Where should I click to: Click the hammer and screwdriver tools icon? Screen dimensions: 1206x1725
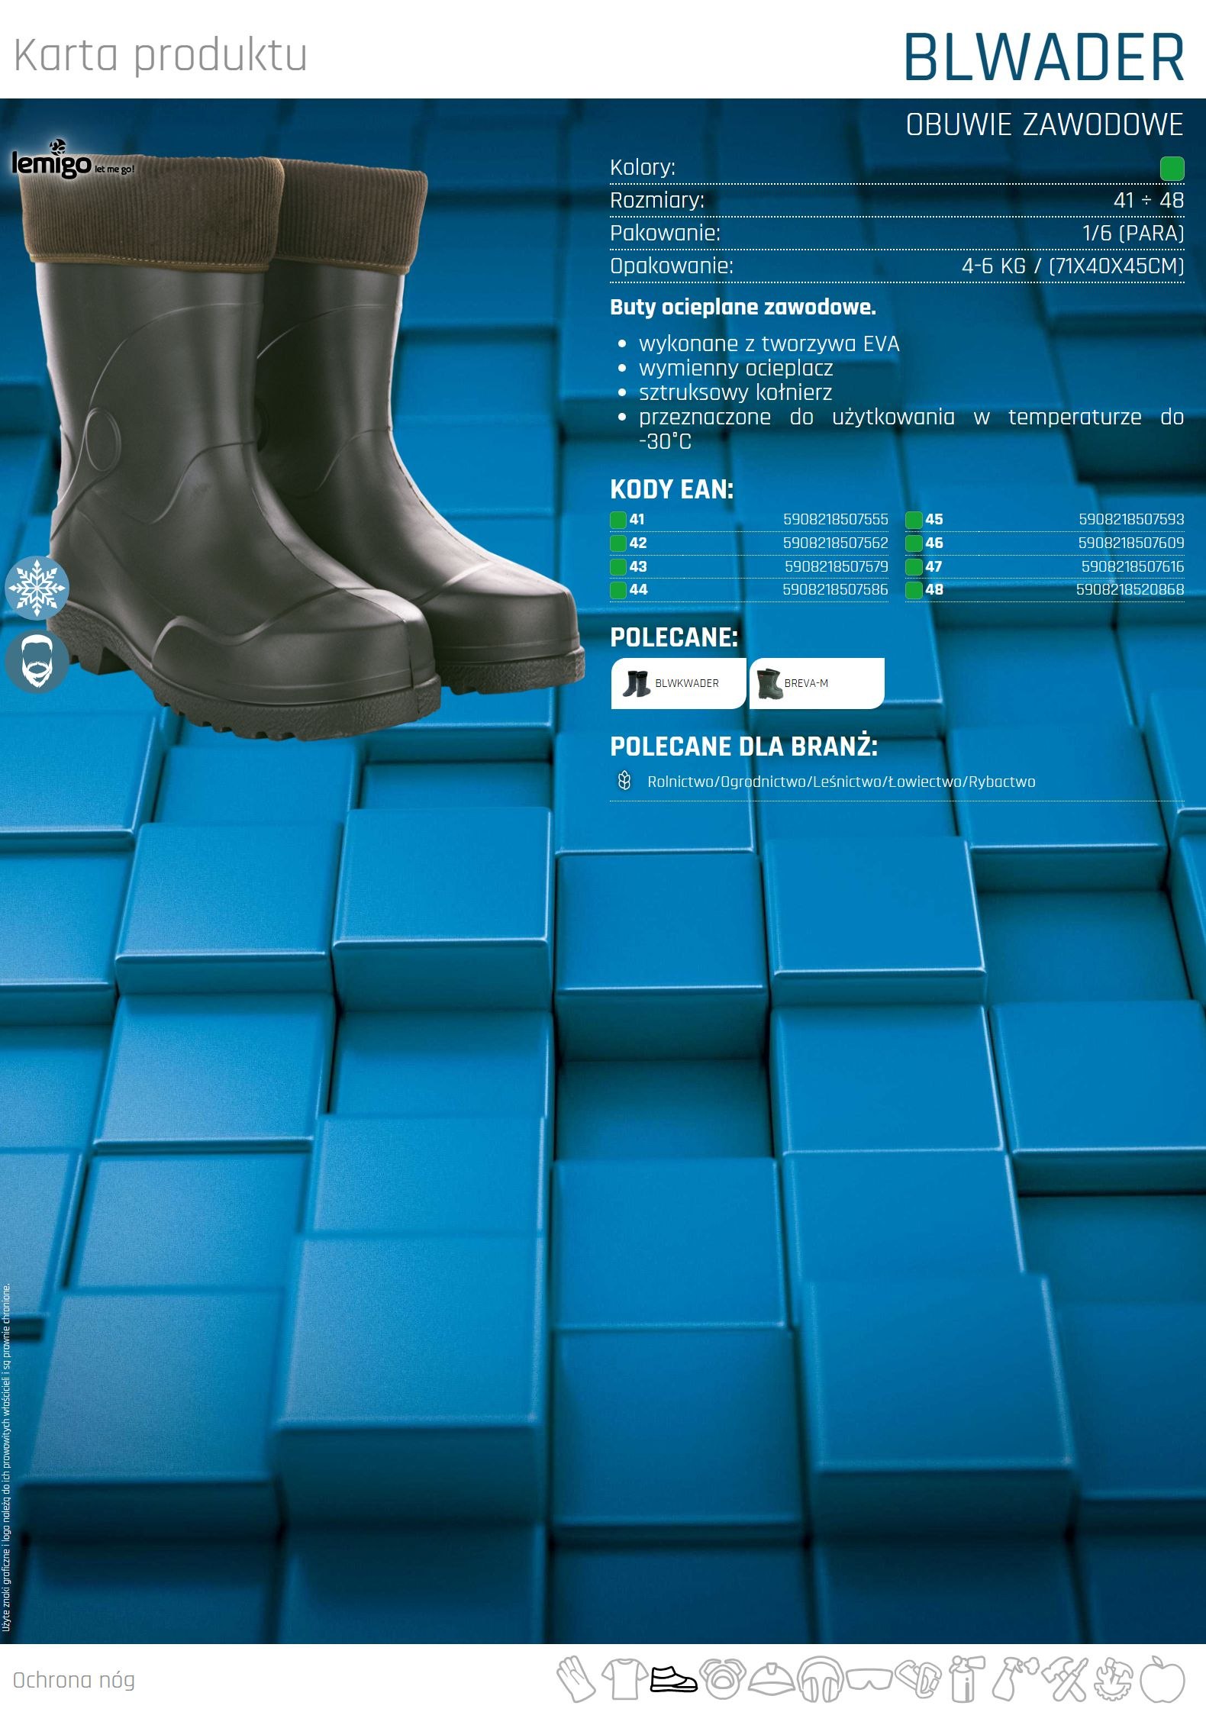pyautogui.click(x=1064, y=1678)
